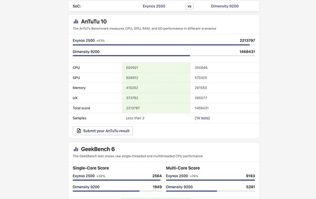Click the GeekBench 6 heading
This screenshot has width=316, height=199.
(x=98, y=149)
